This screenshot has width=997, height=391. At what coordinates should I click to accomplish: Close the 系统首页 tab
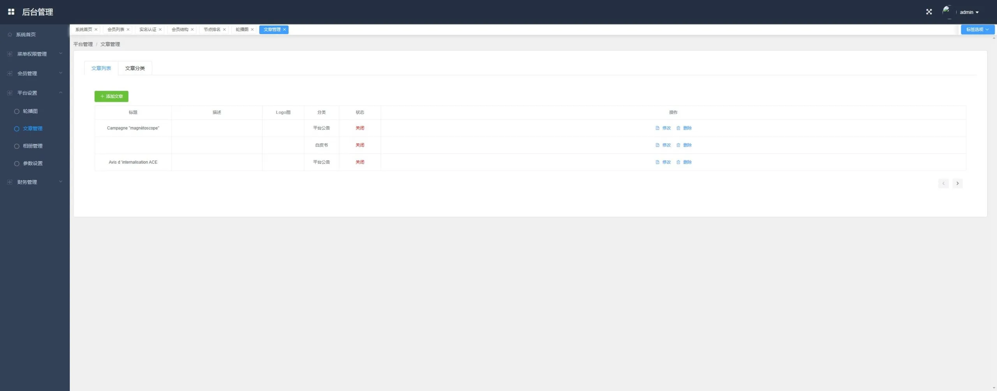click(x=96, y=30)
